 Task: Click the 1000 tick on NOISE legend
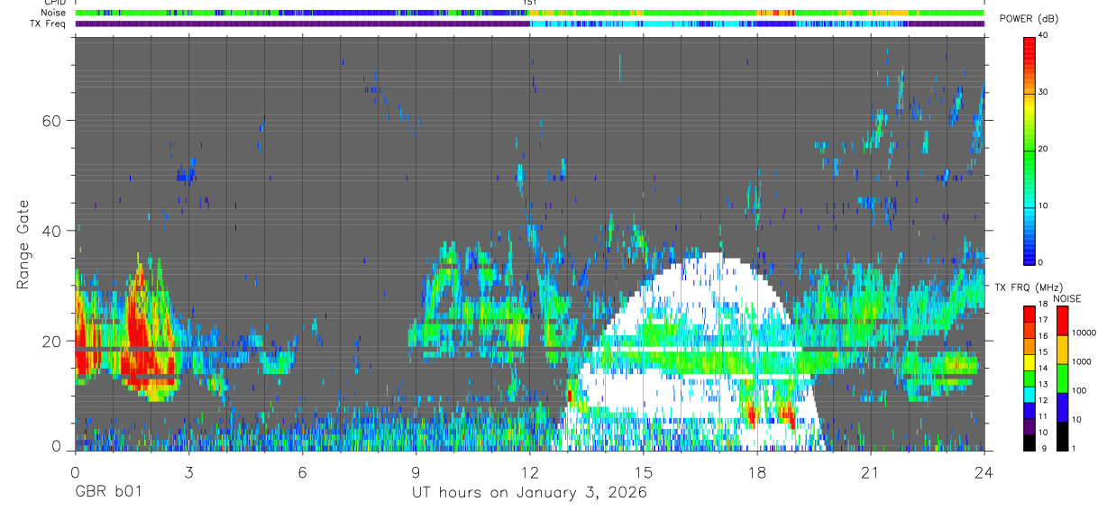pos(1084,361)
